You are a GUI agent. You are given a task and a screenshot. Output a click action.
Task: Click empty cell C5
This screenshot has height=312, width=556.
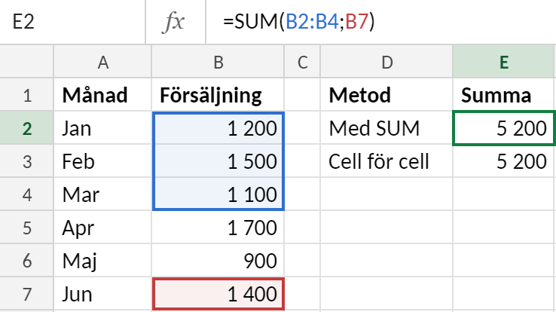point(302,227)
